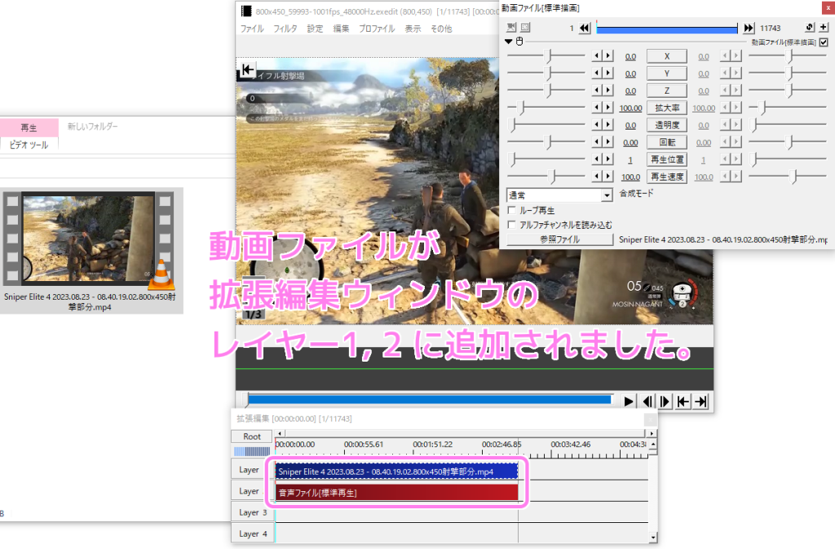Decrease the Y value with its left arrow
This screenshot has height=549, width=835.
[x=597, y=72]
